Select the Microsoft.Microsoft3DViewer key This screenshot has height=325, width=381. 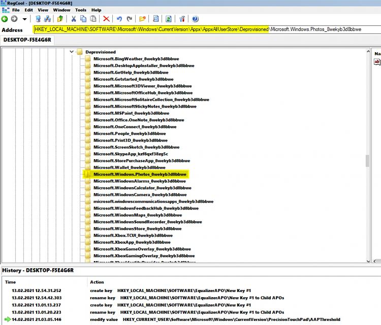tap(143, 86)
